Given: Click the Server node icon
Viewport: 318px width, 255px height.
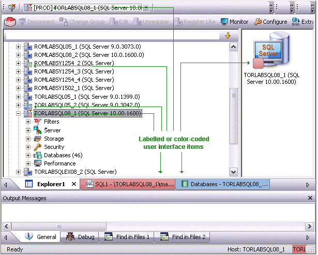Looking at the screenshot, I should tap(38, 130).
